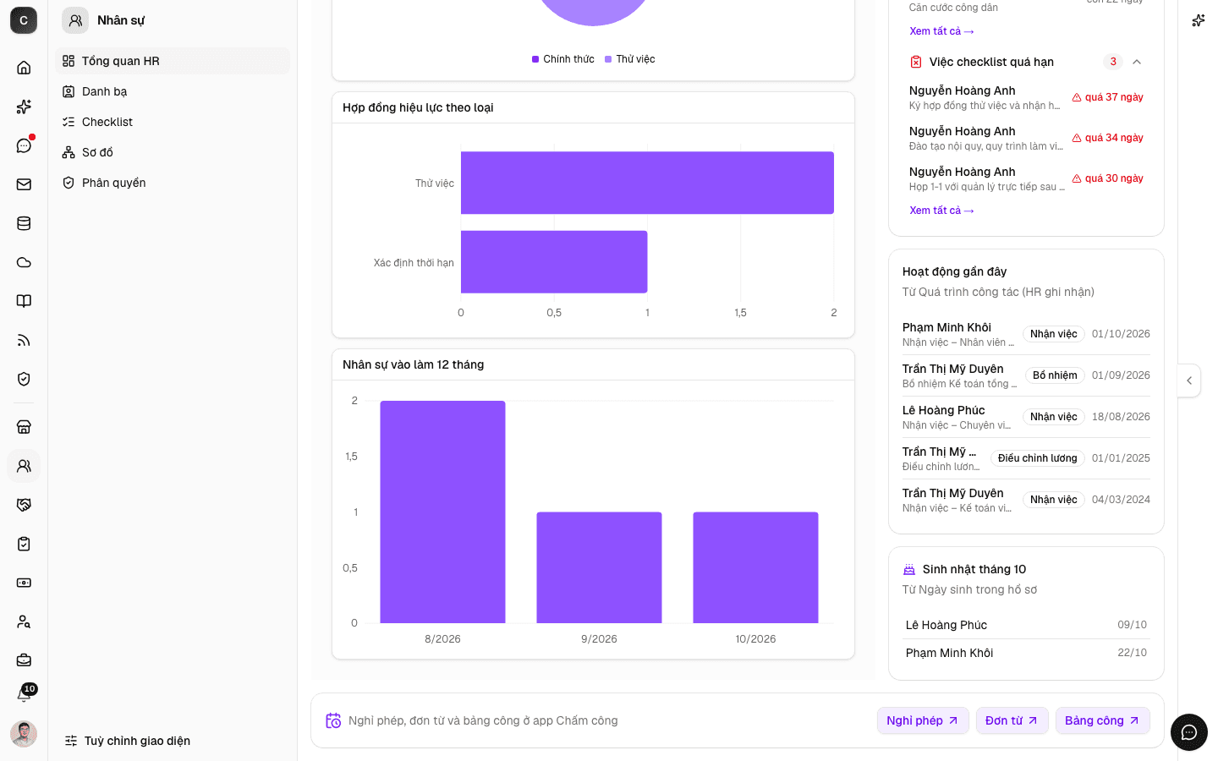Image resolution: width=1218 pixels, height=761 pixels.
Task: Open the RSS feed icon
Action: [x=24, y=340]
